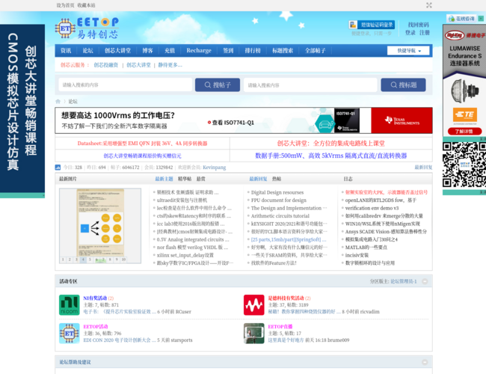Open post 'ultraedit安装包与注册机'
The image size is (486, 374).
coord(182,200)
